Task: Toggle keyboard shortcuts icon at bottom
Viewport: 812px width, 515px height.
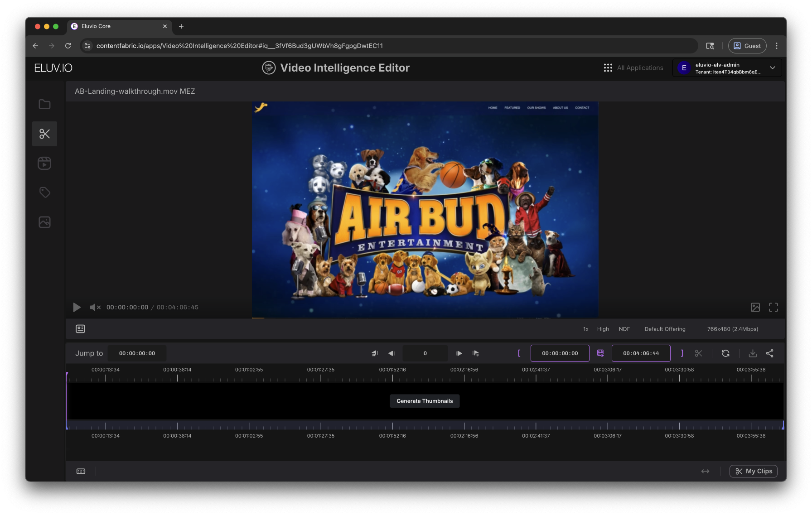Action: click(81, 472)
